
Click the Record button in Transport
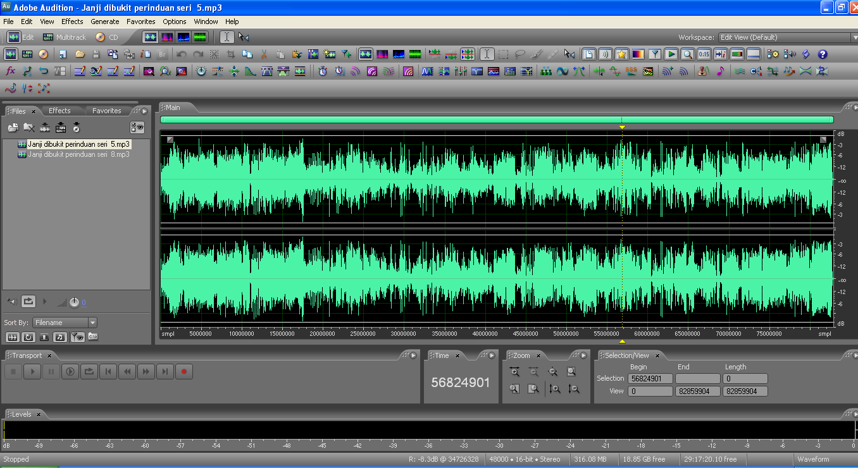(x=183, y=372)
